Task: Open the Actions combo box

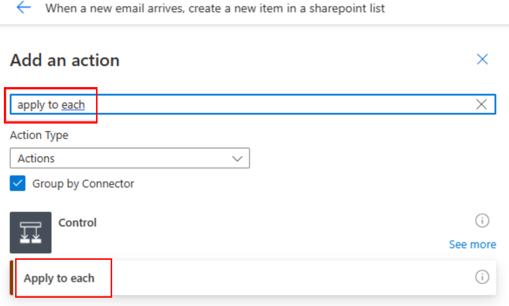Action: tap(130, 158)
